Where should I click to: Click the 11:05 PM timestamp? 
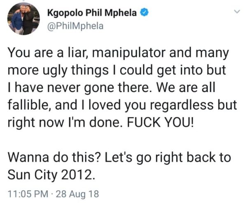click(28, 194)
